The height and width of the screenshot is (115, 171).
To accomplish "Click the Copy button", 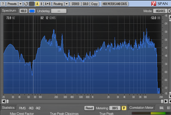I will point(94,4).
